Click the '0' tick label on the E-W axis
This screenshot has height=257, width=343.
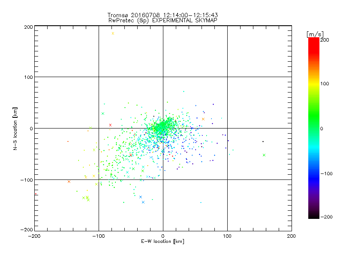pyautogui.click(x=163, y=236)
